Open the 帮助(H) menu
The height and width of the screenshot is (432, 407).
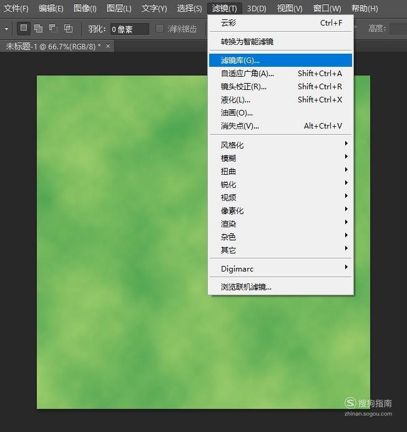pyautogui.click(x=365, y=9)
